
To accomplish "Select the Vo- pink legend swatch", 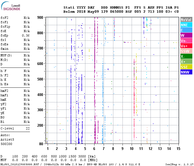I will coord(186,41).
